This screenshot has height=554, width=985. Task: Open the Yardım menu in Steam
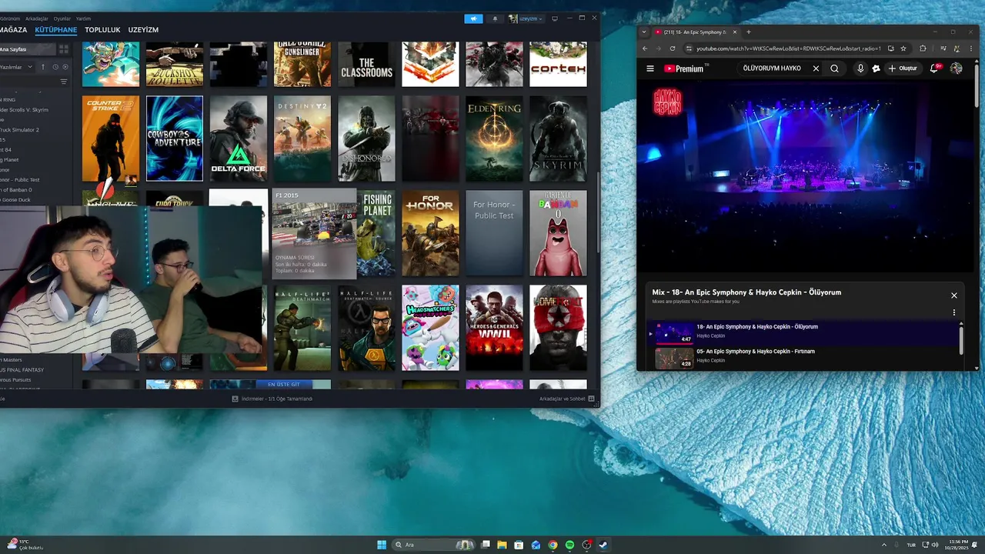point(83,18)
